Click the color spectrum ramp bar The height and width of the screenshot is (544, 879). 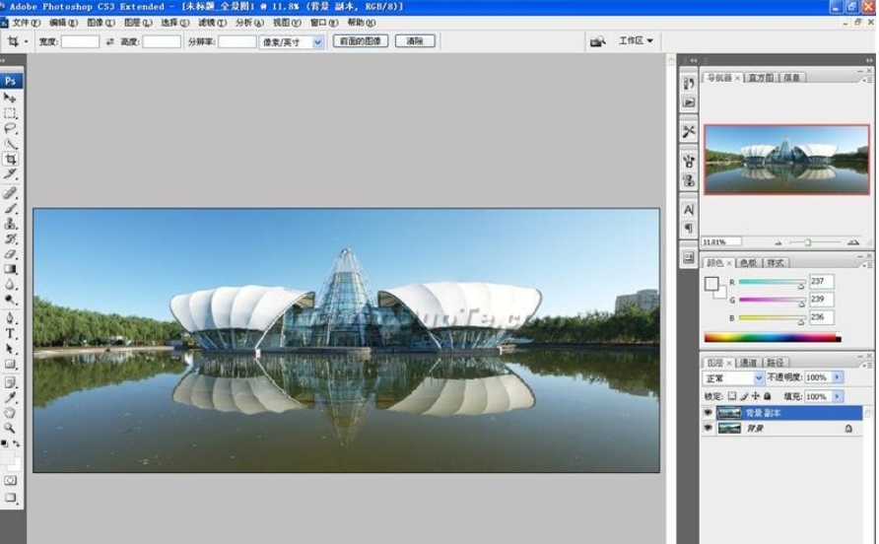point(773,338)
